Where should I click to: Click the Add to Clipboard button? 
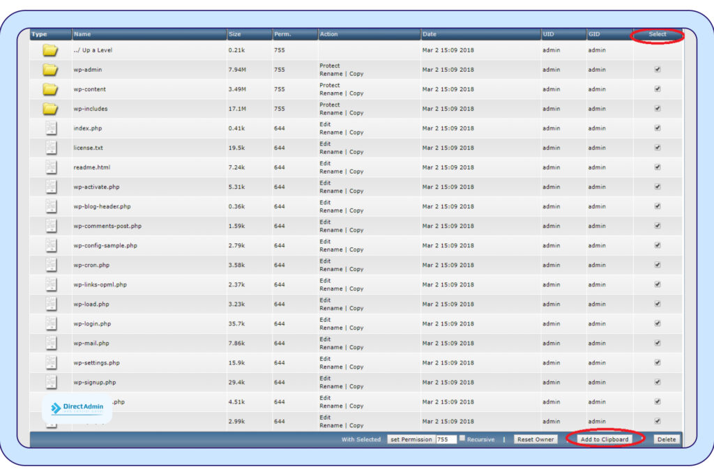click(605, 440)
